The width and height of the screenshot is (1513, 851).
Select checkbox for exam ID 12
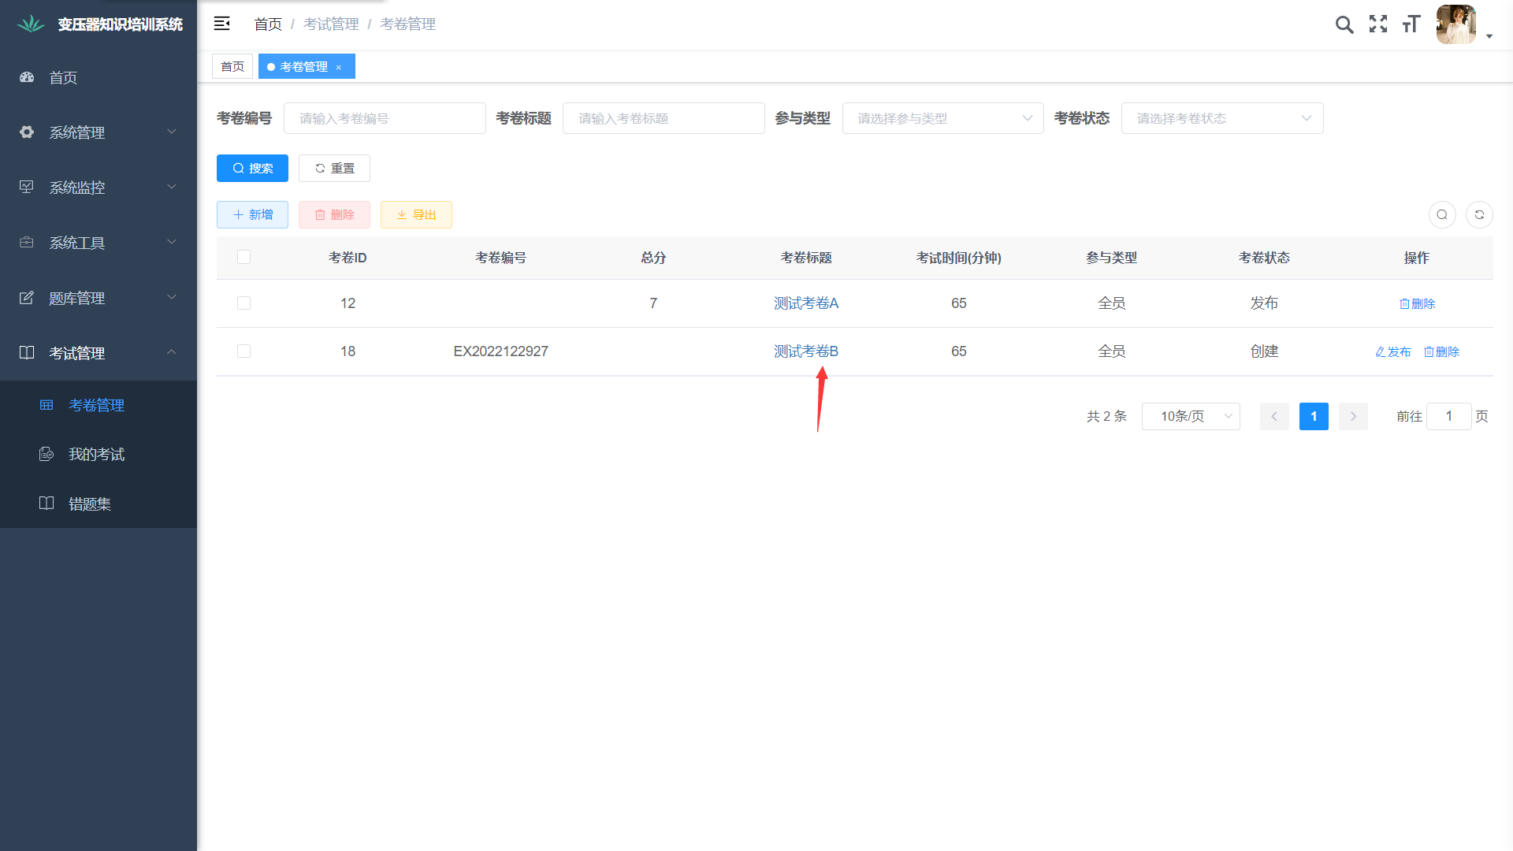(x=244, y=303)
